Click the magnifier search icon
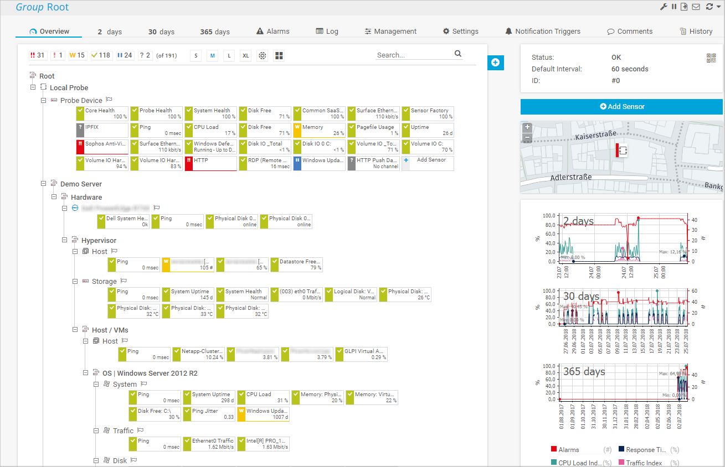 coord(458,54)
